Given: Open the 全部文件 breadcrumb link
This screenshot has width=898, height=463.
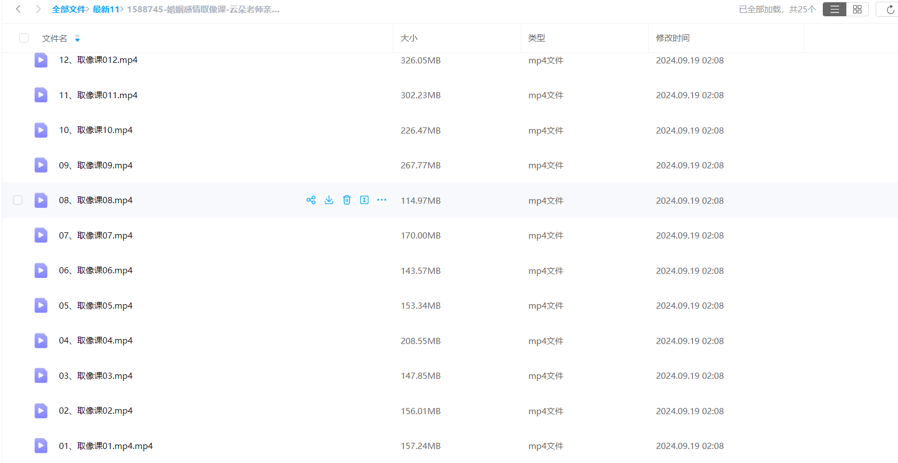Looking at the screenshot, I should coord(69,10).
